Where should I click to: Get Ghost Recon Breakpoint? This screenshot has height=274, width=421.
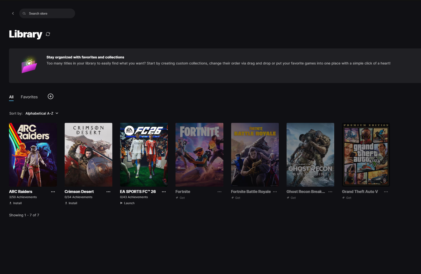tap(291, 198)
